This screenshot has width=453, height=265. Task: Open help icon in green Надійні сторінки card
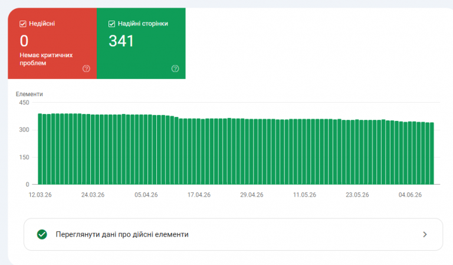point(175,68)
